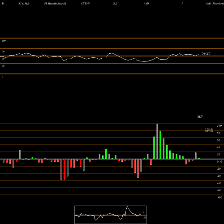Click the MR axis label -40

pyautogui.click(x=219, y=176)
